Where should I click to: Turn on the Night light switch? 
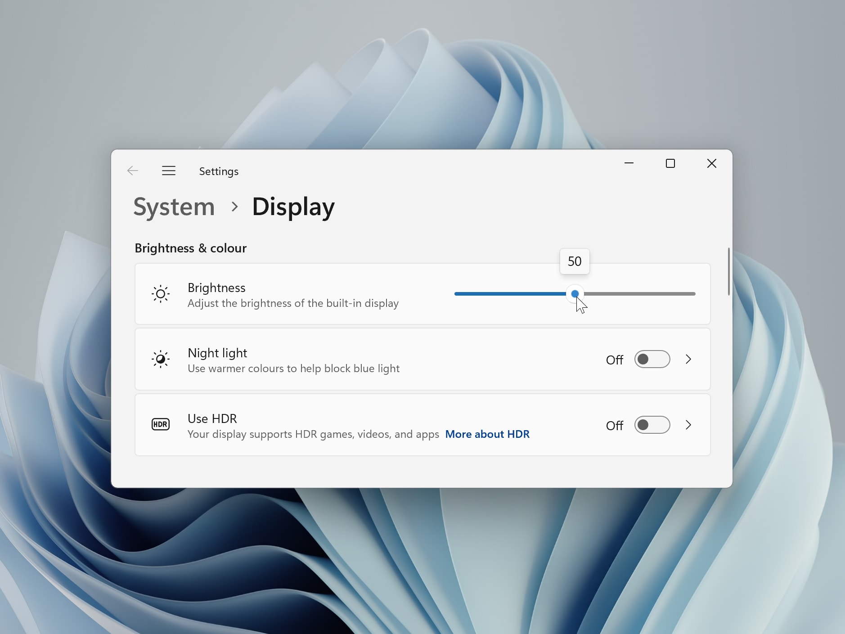click(652, 359)
